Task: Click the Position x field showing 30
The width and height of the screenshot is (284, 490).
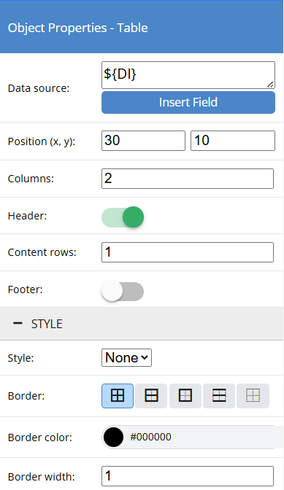Action: (x=143, y=141)
